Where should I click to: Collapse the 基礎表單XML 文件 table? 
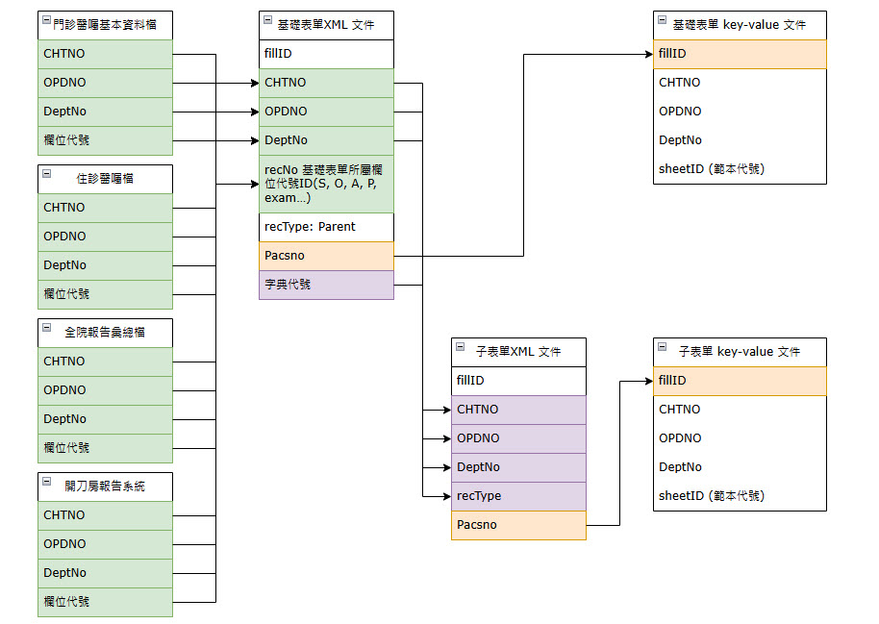point(268,19)
